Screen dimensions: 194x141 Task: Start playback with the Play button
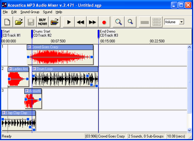[x=69, y=22]
